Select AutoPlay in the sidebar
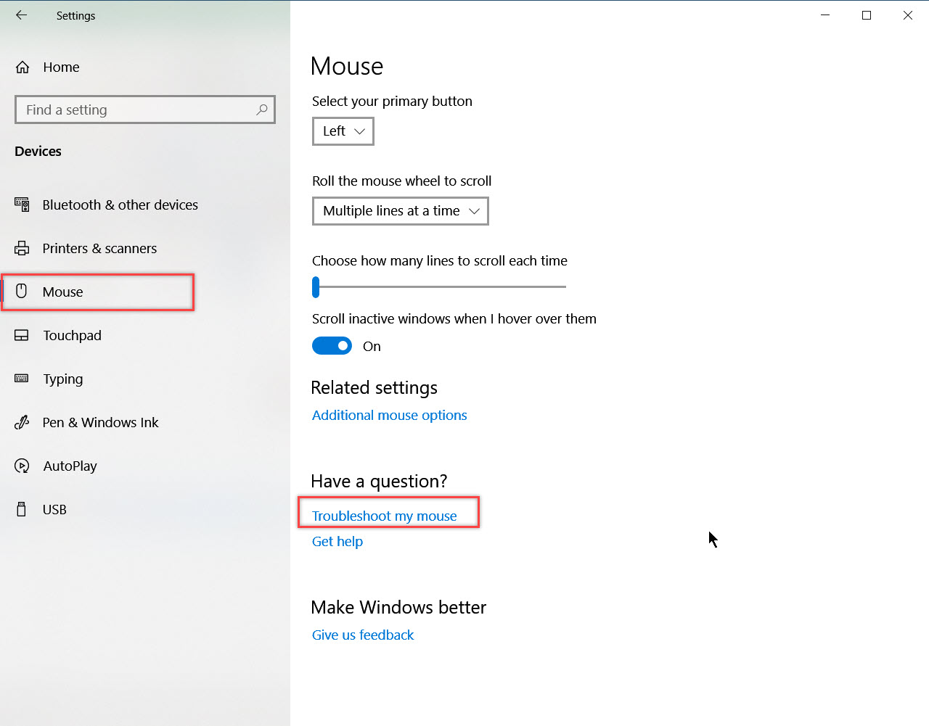This screenshot has height=726, width=929. click(70, 466)
